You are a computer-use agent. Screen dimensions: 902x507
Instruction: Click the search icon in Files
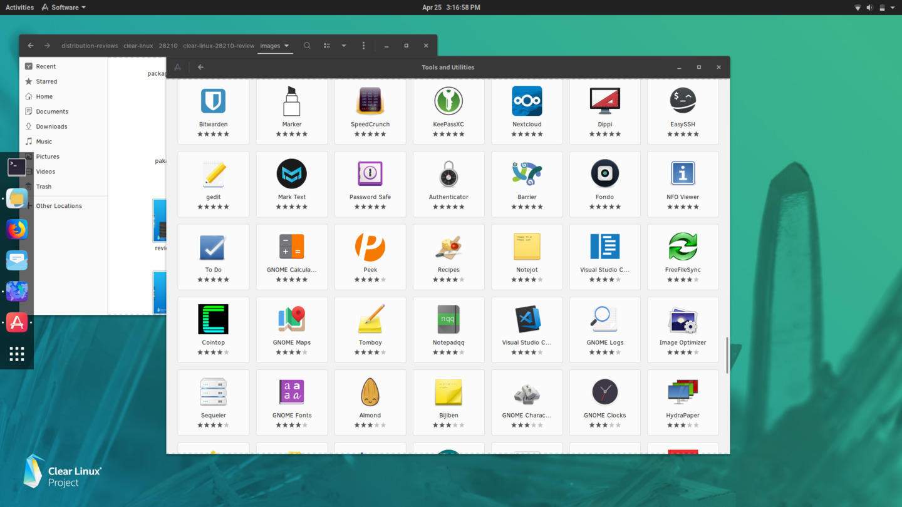coord(307,46)
